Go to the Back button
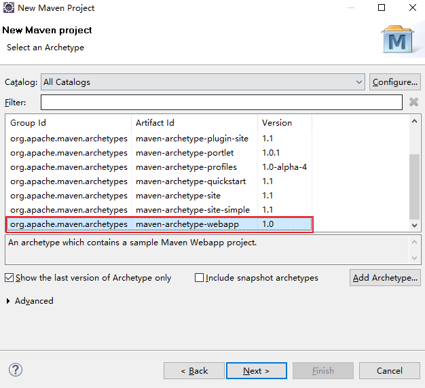This screenshot has height=388, width=425. tap(194, 370)
